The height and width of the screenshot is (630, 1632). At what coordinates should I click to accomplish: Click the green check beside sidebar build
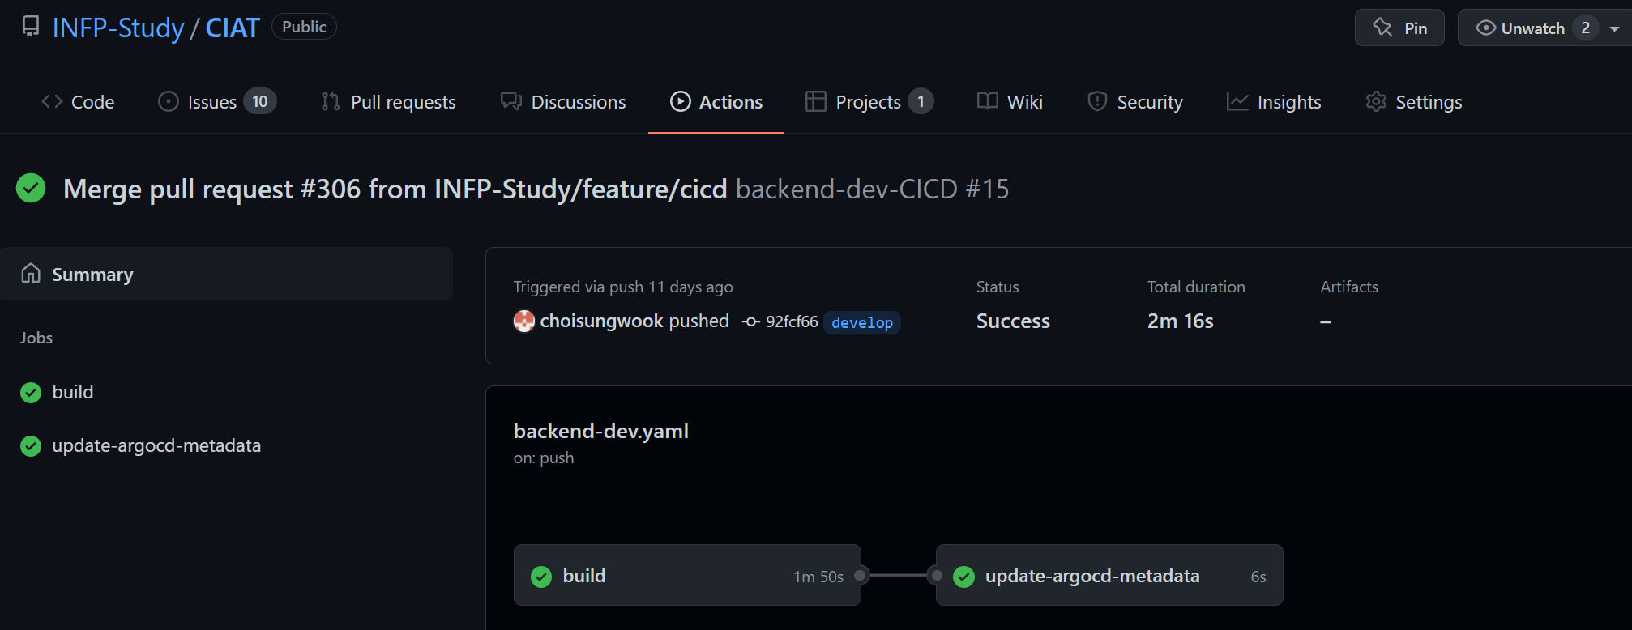(31, 393)
